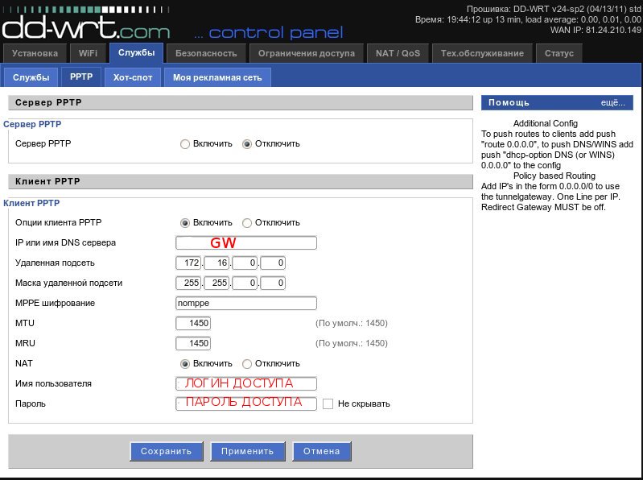Click the Применить button
This screenshot has height=480, width=643.
tap(248, 451)
